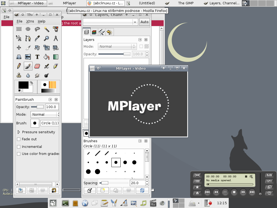Select the Circle (11) brush in grid
The height and width of the screenshot is (208, 277).
click(x=116, y=162)
